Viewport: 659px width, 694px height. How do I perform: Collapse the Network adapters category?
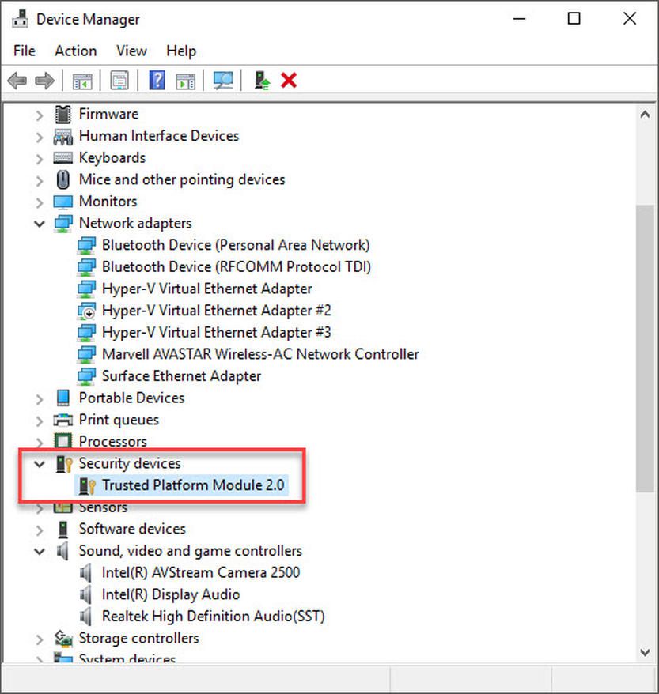point(40,223)
